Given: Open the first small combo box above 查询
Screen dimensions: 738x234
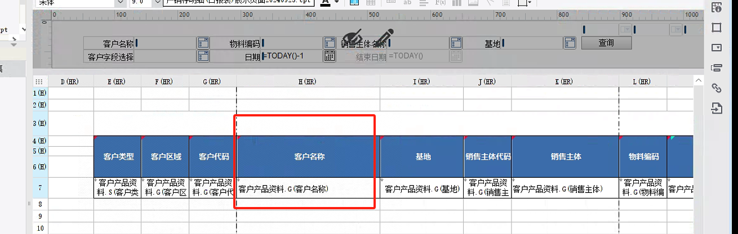Looking at the screenshot, I should (626, 29).
